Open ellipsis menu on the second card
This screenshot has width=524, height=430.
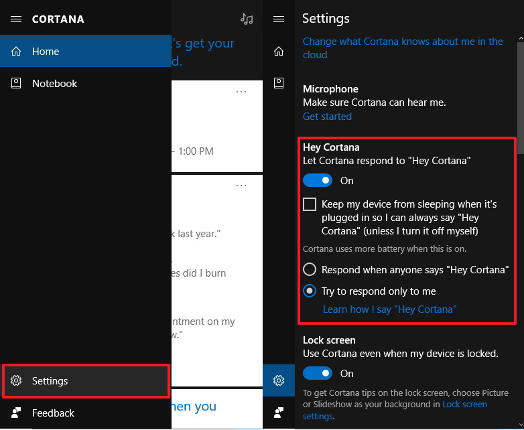coord(241,186)
